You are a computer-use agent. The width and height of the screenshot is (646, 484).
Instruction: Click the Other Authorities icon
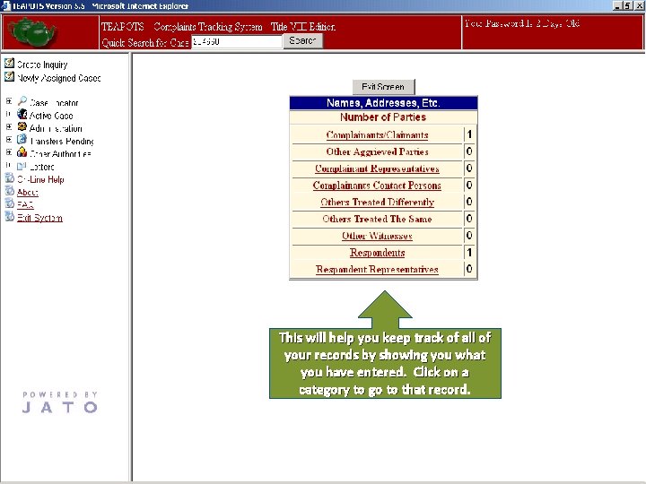22,152
